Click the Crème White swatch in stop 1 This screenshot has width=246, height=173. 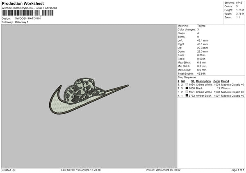tap(187, 84)
